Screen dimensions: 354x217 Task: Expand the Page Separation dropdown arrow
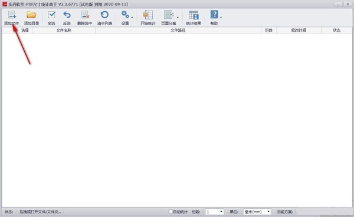(x=178, y=17)
